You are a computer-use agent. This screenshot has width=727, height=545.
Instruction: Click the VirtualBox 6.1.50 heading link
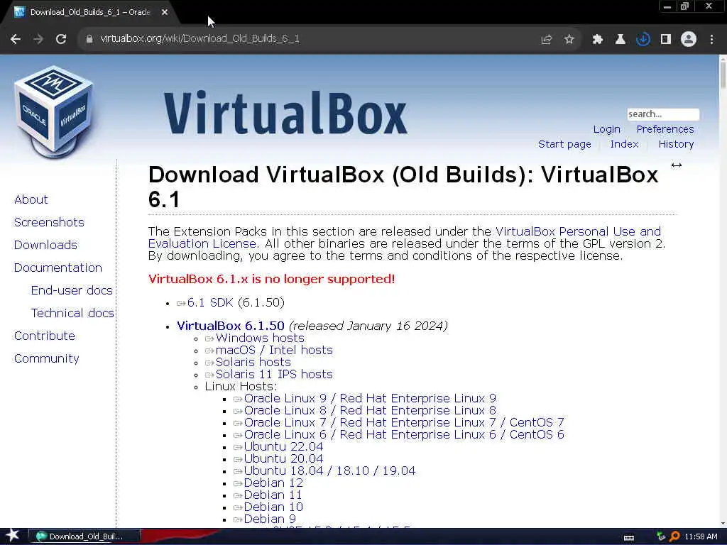(x=231, y=326)
